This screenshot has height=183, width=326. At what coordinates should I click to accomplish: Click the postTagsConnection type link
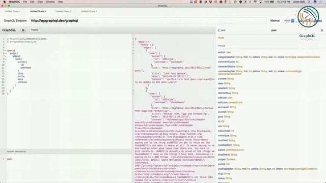pos(306,169)
